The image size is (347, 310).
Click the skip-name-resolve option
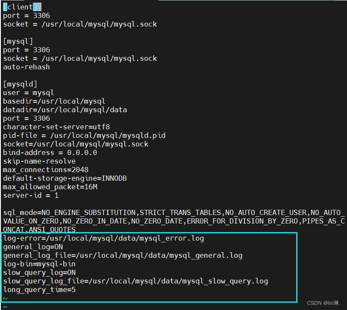(x=39, y=161)
